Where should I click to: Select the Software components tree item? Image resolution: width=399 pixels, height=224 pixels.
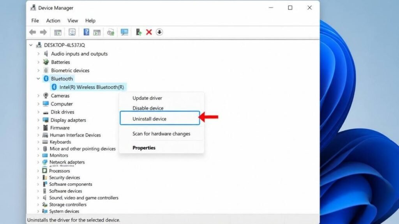71,184
